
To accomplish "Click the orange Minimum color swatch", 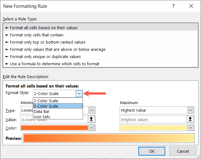I will click(54, 128).
